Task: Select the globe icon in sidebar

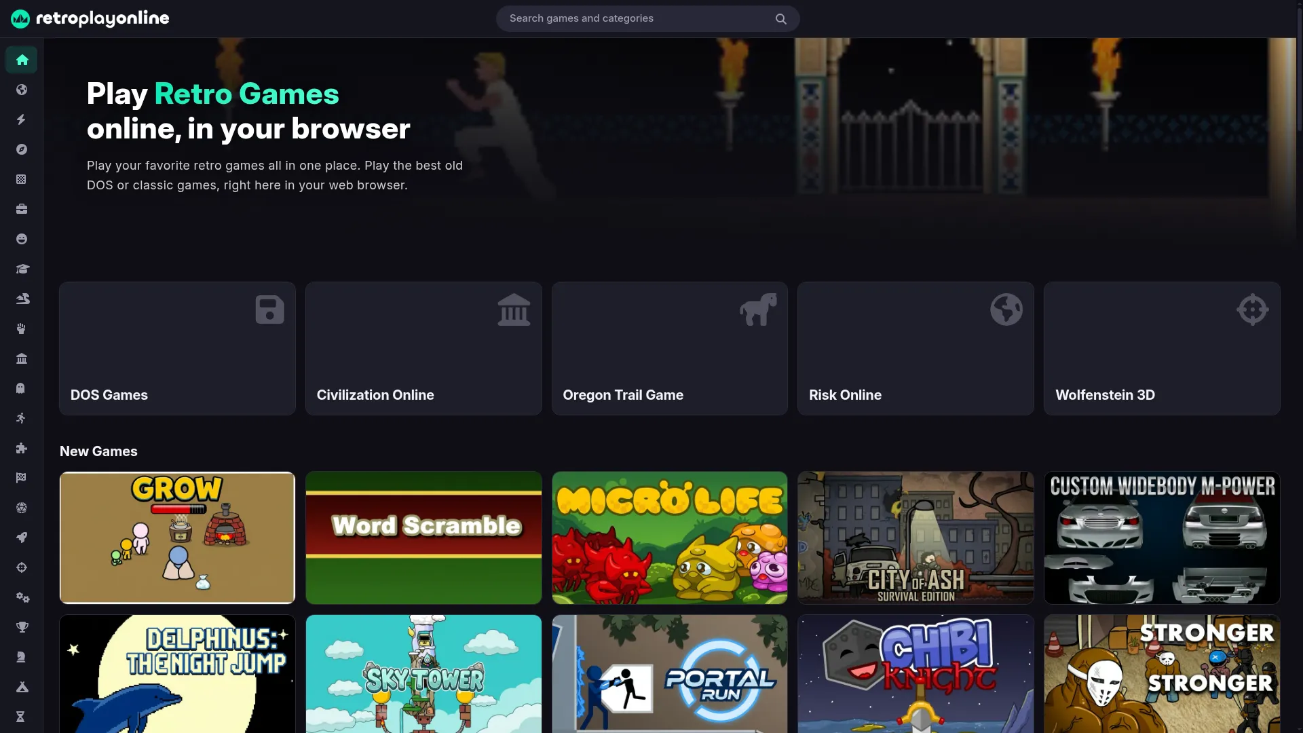Action: 22,90
